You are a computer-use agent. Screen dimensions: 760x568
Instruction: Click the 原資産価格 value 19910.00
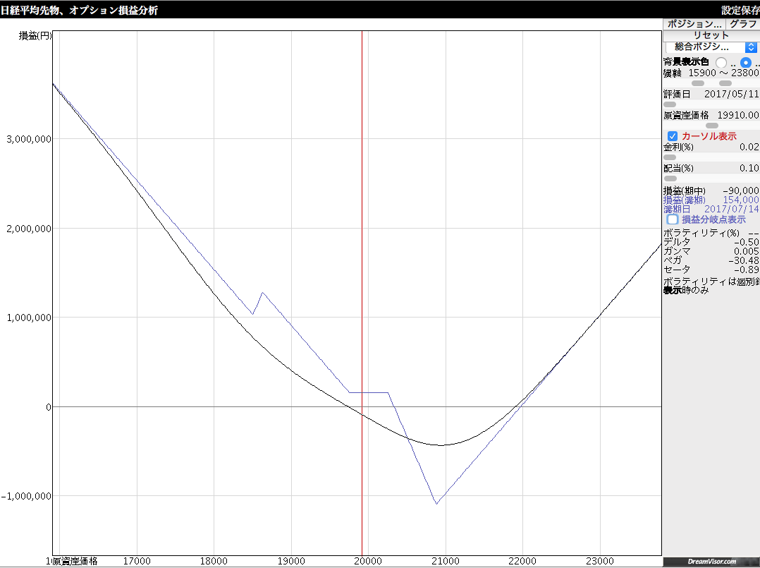[737, 115]
